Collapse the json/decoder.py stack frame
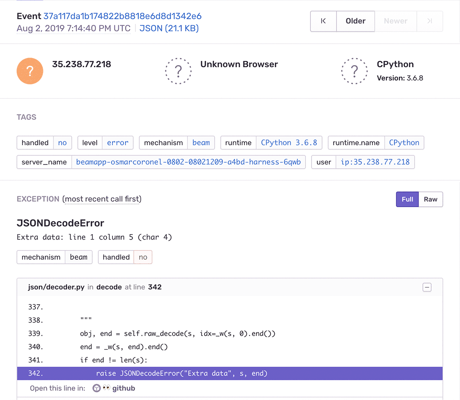The image size is (460, 400). 427,287
